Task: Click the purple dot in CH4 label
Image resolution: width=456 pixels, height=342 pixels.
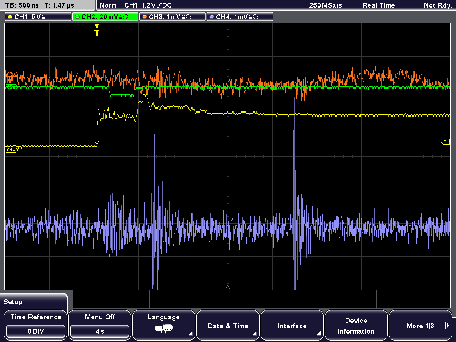Action: pyautogui.click(x=212, y=17)
